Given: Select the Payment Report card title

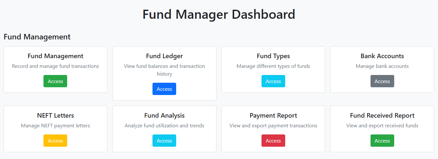Looking at the screenshot, I should pos(273,116).
